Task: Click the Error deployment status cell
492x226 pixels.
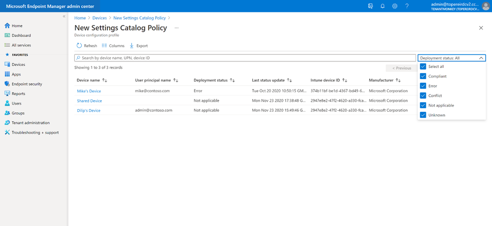Action: [198, 91]
